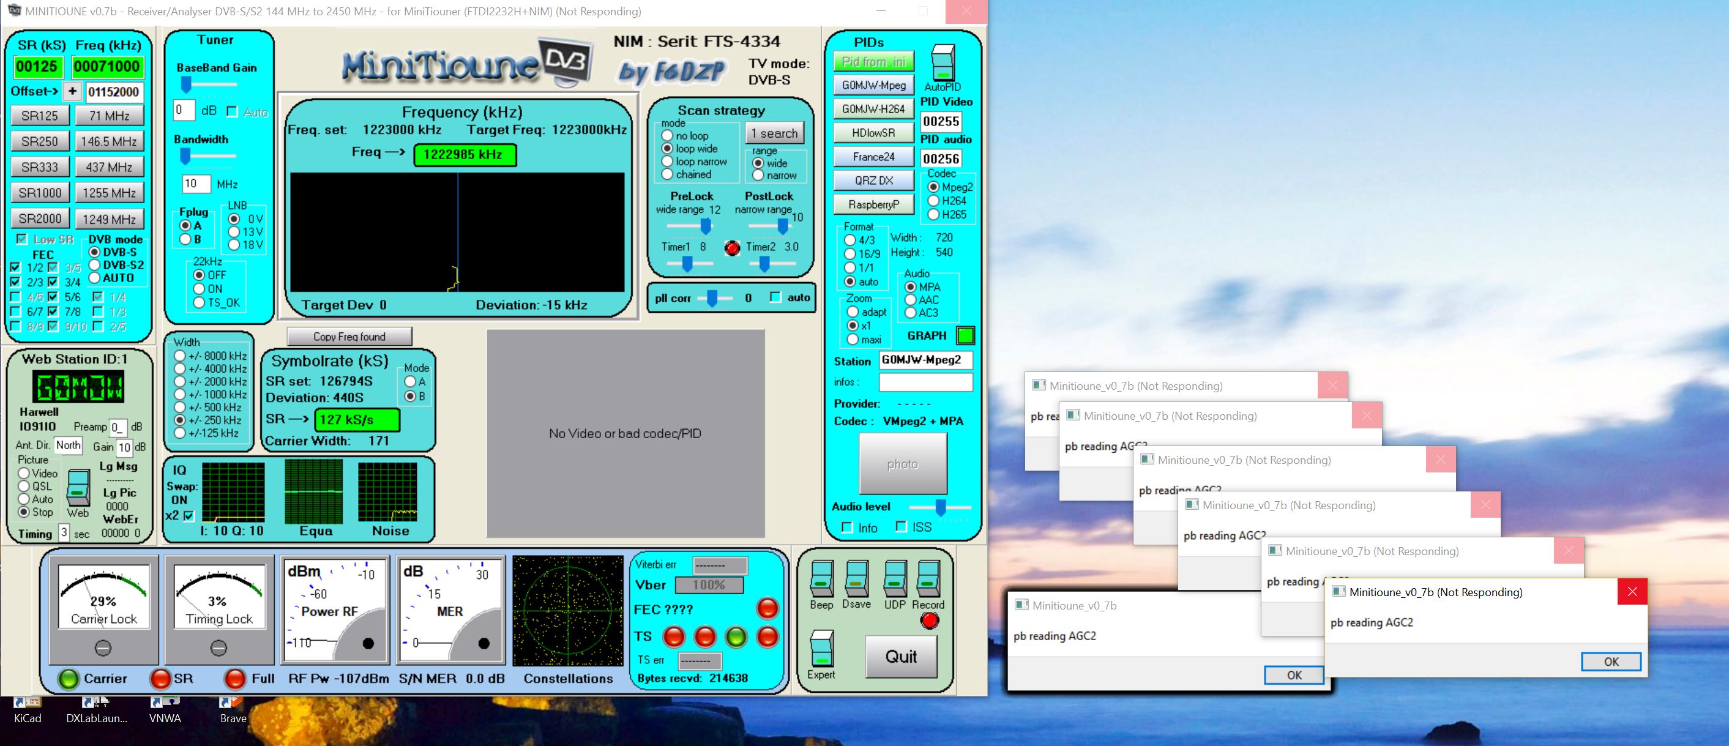Toggle the Web switch in Web Station panel
The image size is (1729, 746).
[x=78, y=488]
